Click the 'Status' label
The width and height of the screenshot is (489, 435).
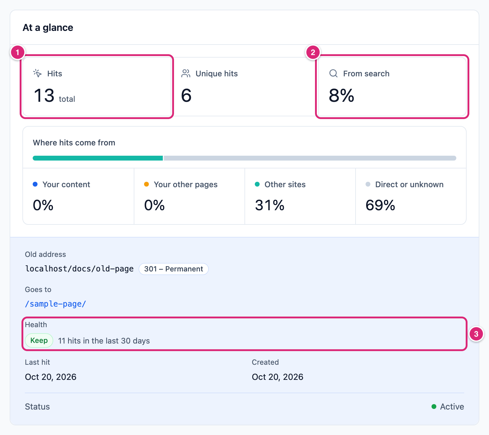(x=37, y=407)
